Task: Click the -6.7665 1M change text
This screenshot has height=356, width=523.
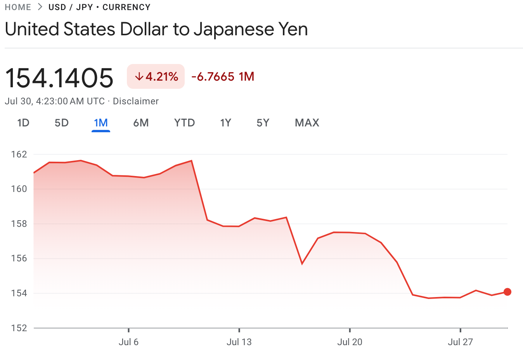Action: coord(222,76)
